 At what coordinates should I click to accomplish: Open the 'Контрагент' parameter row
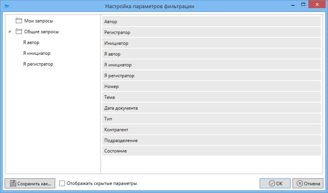click(x=211, y=130)
